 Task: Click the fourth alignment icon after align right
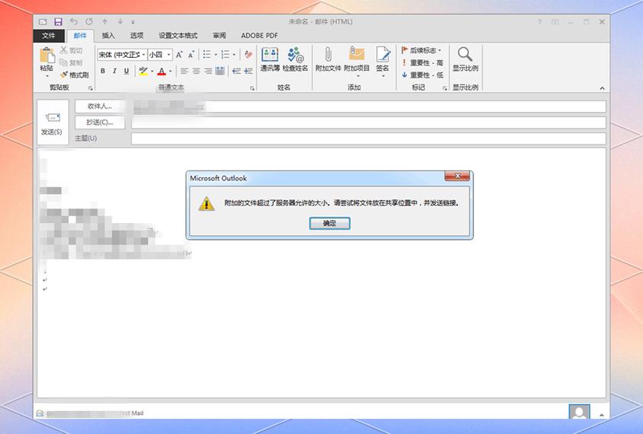point(220,72)
